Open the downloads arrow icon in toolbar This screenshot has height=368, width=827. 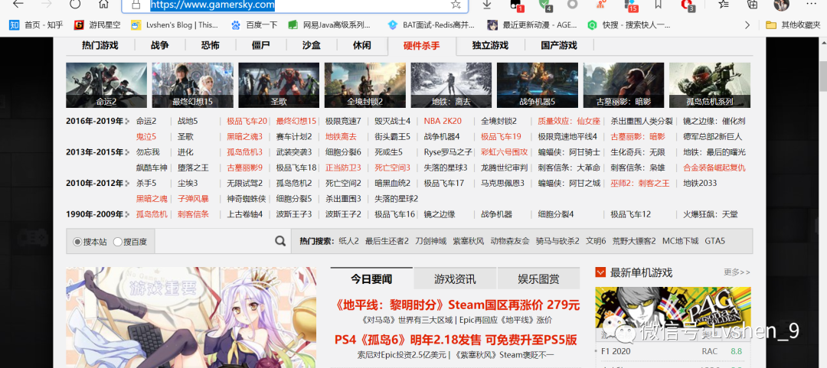487,5
